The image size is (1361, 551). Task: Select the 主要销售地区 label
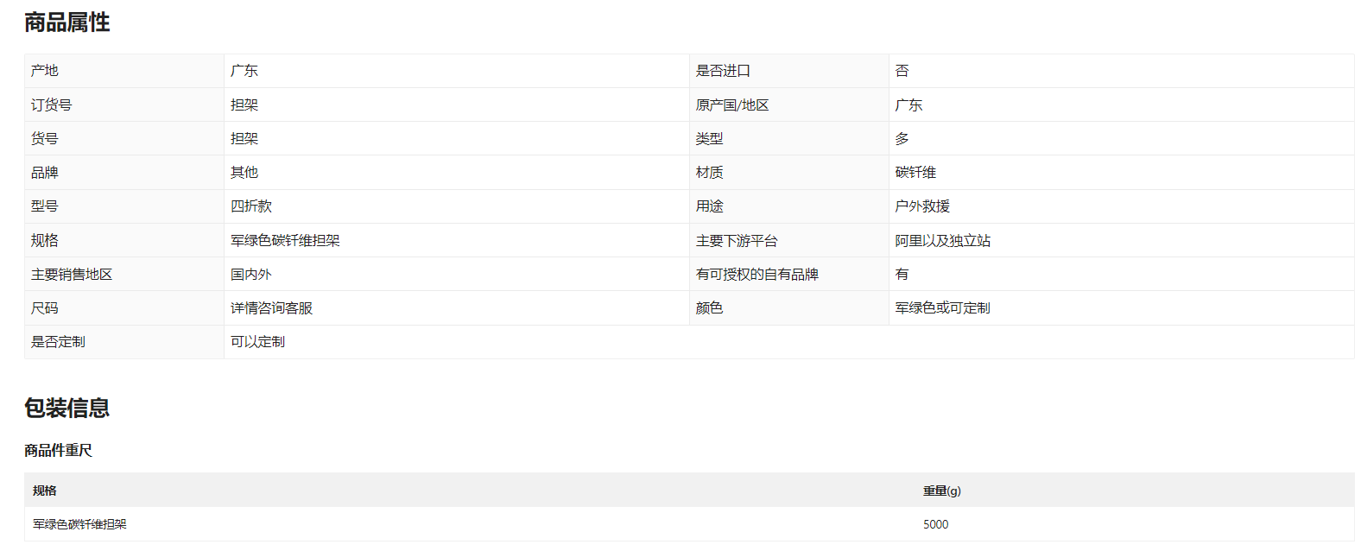tap(72, 275)
